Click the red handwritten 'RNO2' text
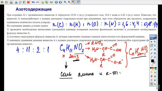Viewport: 162px width, 91px height. click(x=97, y=43)
